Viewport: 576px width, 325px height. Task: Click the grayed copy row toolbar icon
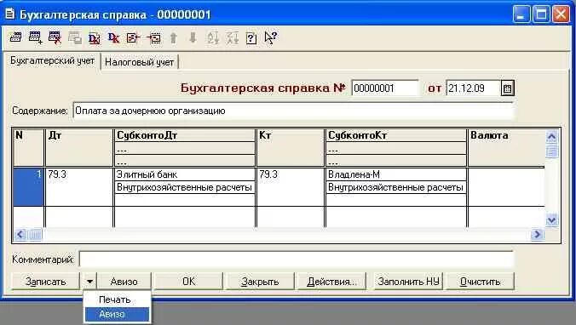pos(75,37)
